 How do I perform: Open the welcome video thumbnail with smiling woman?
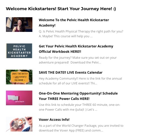click(19, 25)
